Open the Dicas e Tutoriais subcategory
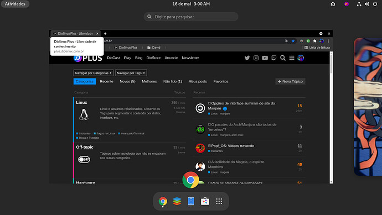382x215 pixels. [87, 138]
